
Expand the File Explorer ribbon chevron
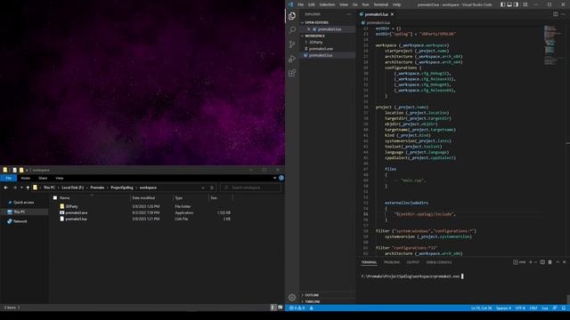point(274,178)
